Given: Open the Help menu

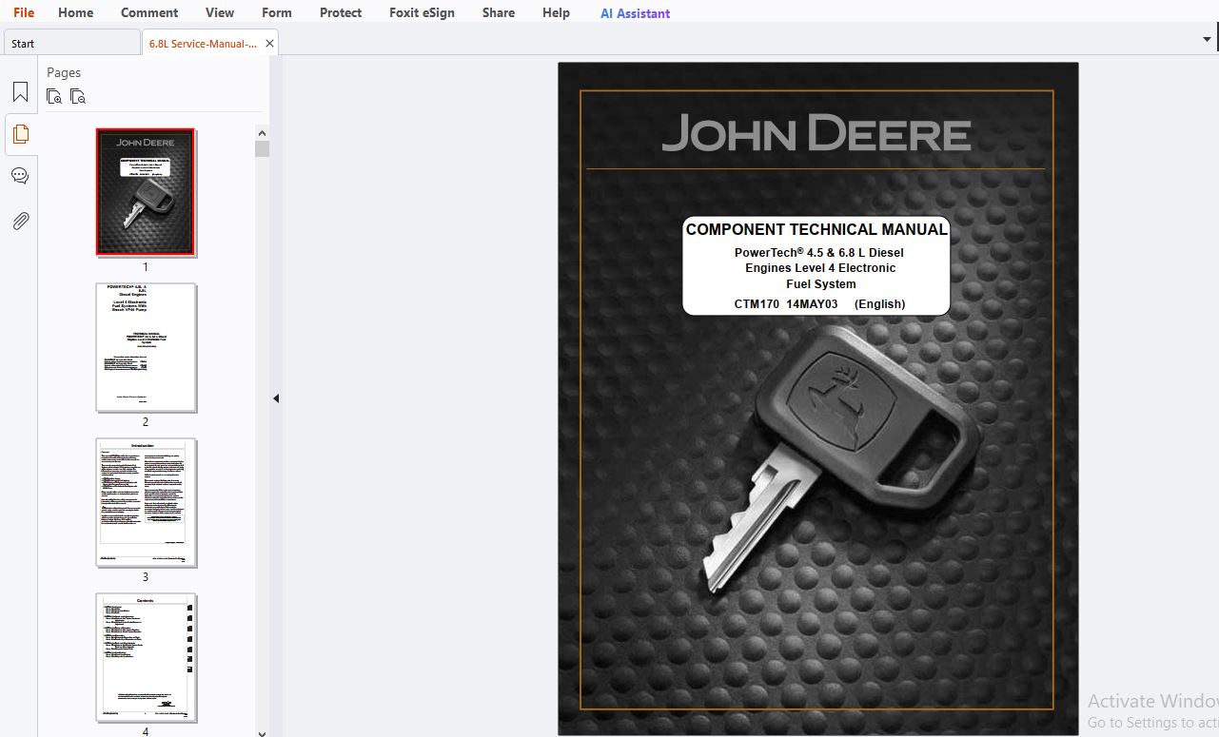Looking at the screenshot, I should coord(556,12).
